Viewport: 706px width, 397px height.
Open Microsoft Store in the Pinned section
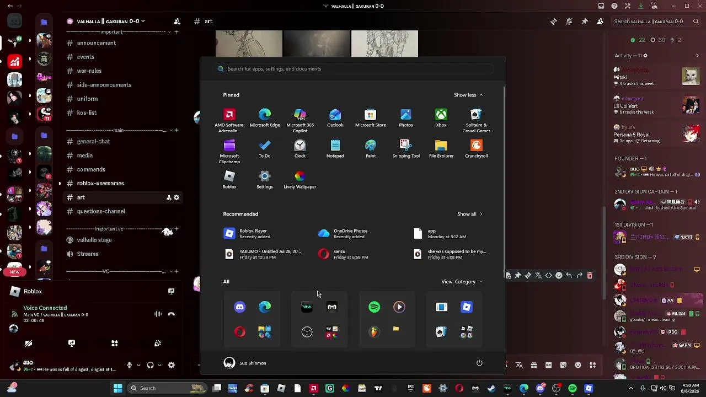371,118
